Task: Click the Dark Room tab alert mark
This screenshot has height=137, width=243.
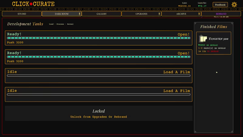Action: coord(80,14)
